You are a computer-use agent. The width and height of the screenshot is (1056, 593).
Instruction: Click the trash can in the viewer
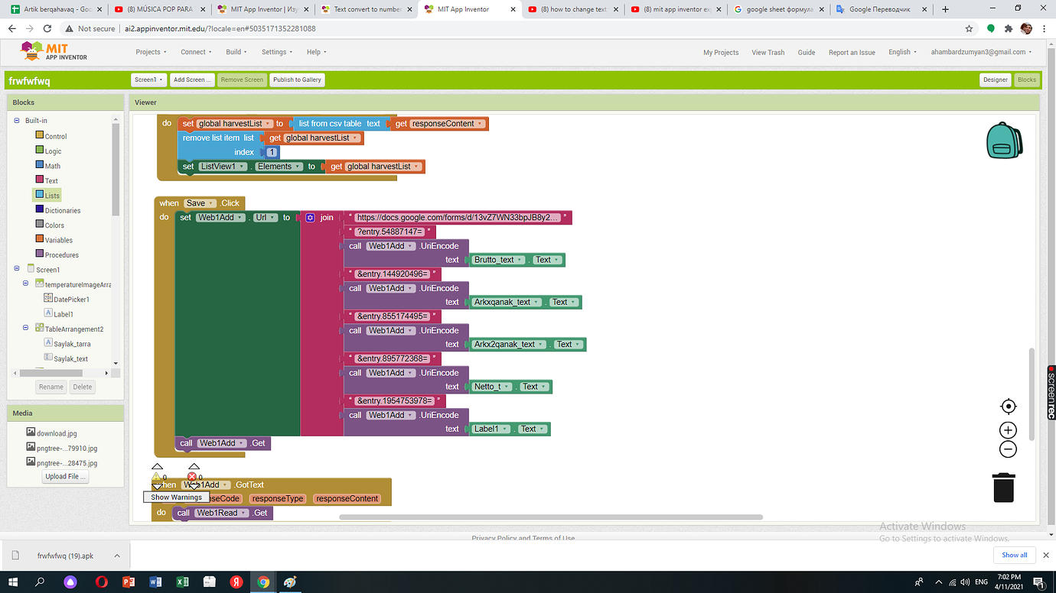pos(1003,487)
